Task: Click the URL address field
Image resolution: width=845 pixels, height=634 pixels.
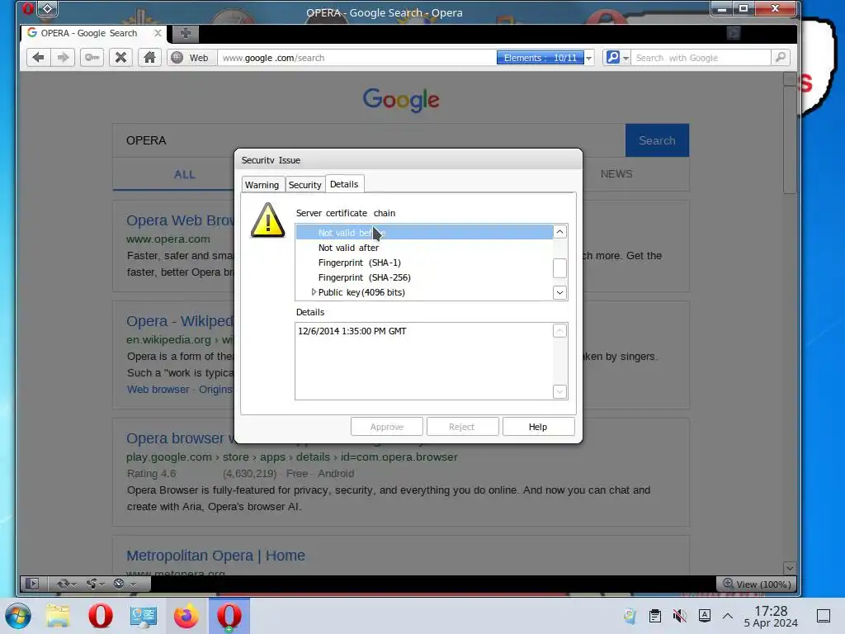Action: [x=356, y=58]
